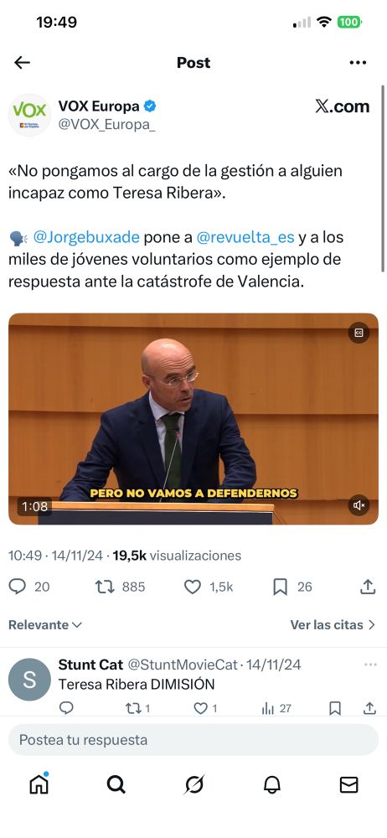Repost the VOX Europa post
The height and width of the screenshot is (838, 387).
coord(105,587)
